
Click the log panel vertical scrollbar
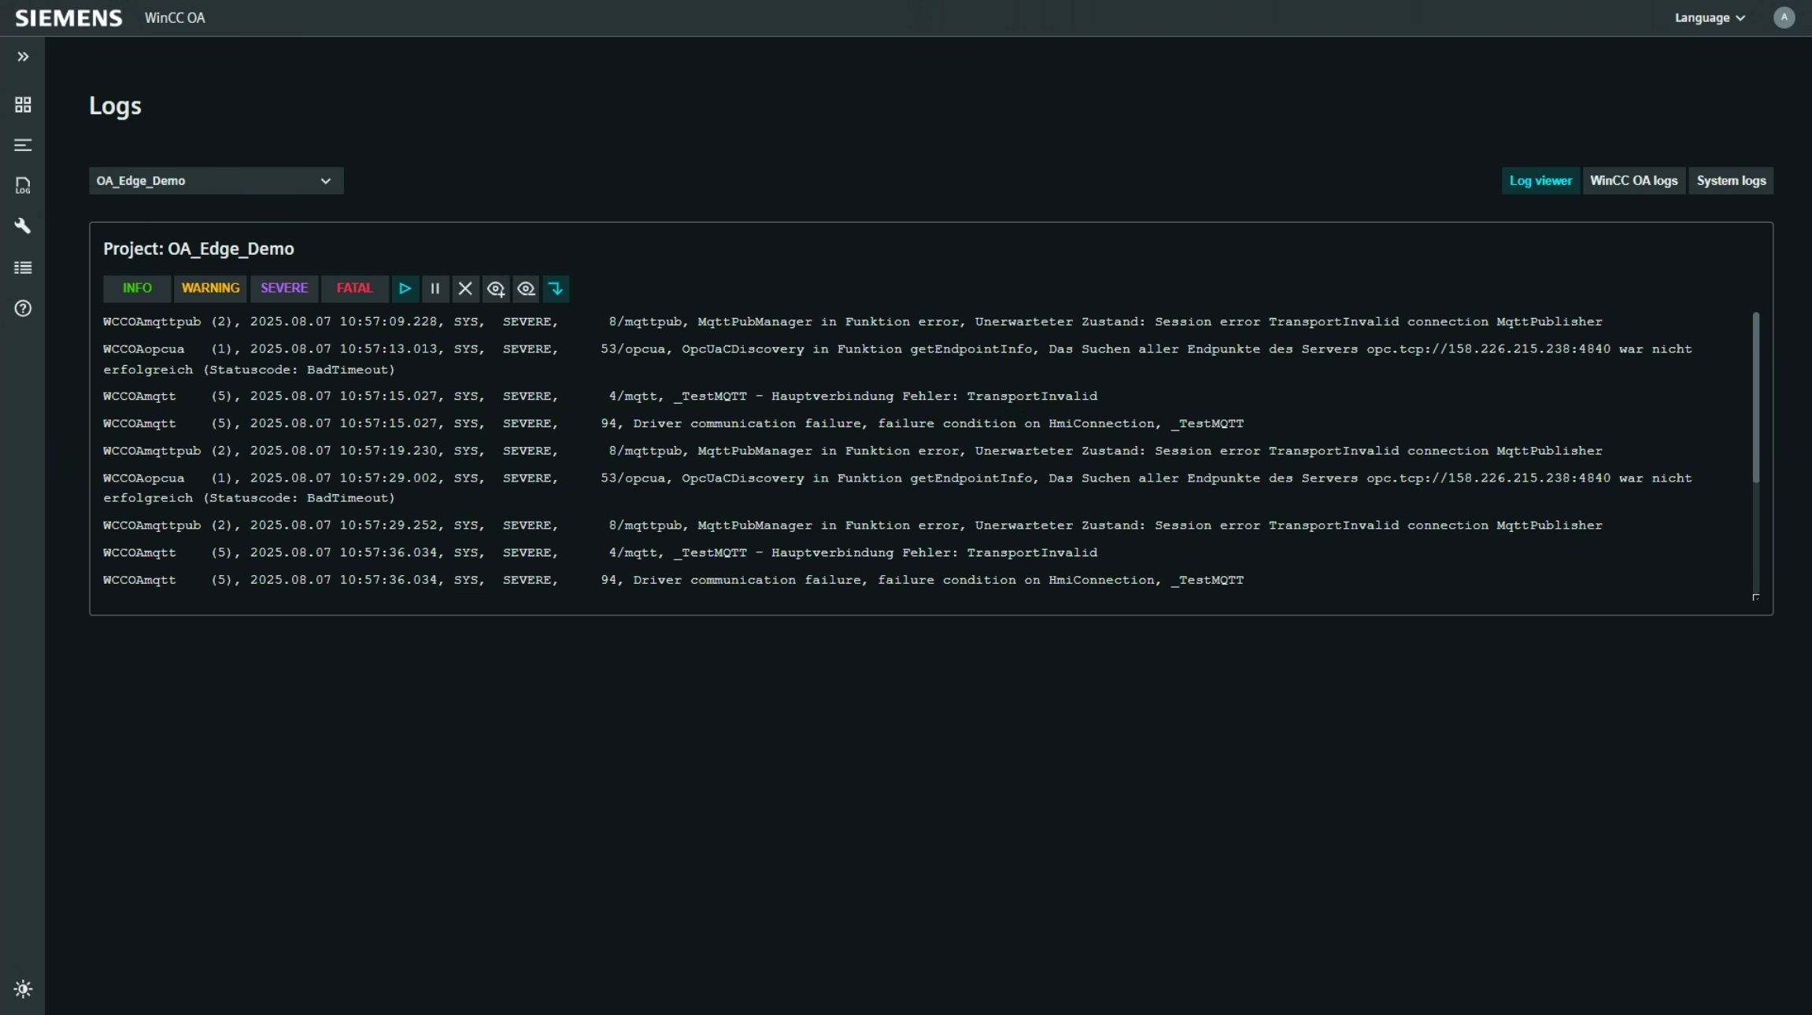[x=1755, y=398]
